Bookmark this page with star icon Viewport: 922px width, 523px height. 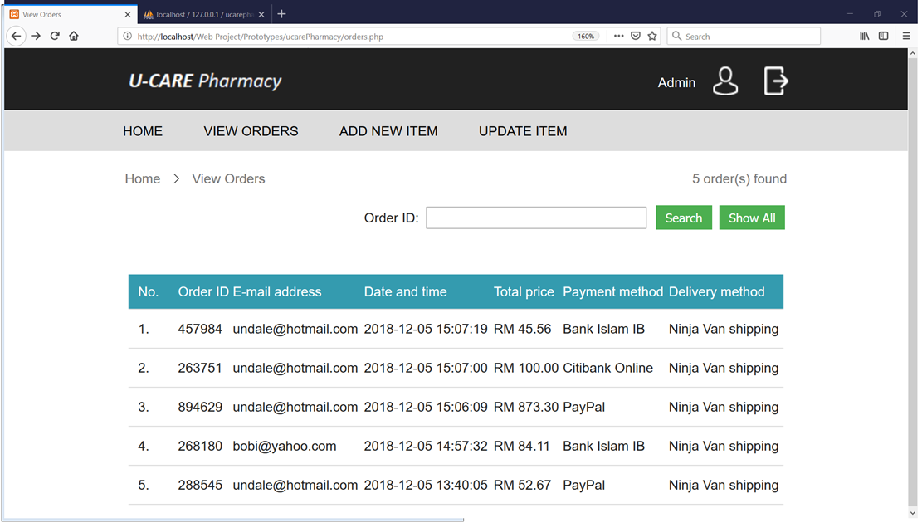point(652,36)
